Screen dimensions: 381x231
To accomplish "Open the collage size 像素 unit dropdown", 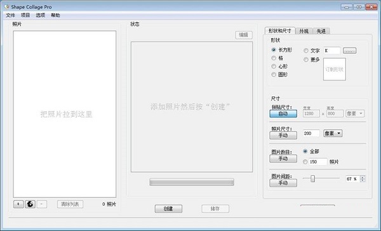I will point(355,114).
